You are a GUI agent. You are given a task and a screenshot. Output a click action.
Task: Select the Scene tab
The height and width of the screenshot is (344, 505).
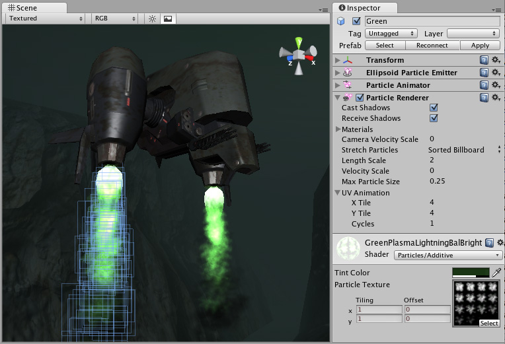click(x=28, y=8)
